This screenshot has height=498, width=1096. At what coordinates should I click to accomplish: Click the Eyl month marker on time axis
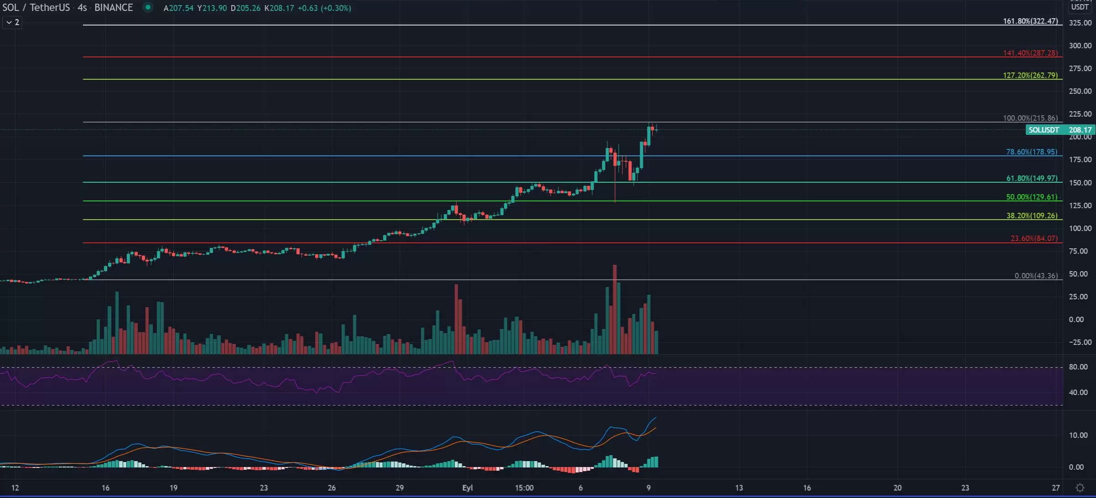pyautogui.click(x=467, y=488)
